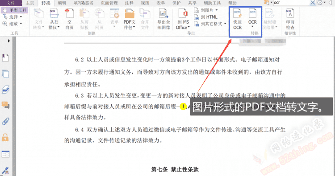
Task: Switch to the 页面管理 tab
Action: coord(109,3)
